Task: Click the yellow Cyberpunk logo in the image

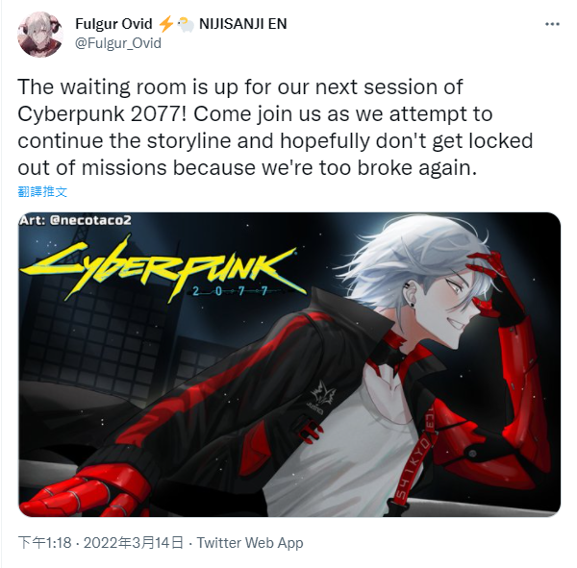Action: 162,270
